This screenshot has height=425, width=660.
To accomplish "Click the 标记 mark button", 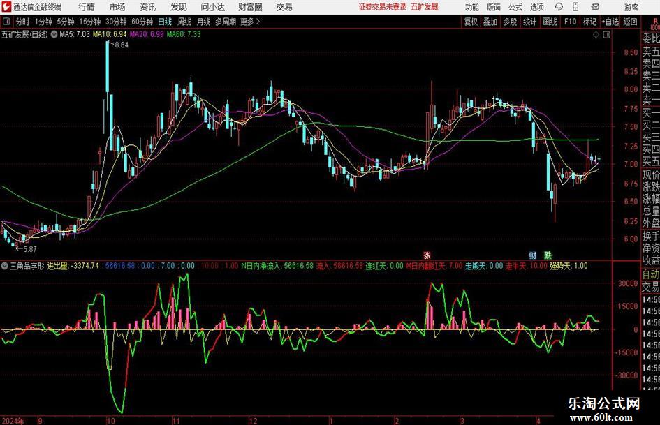I will click(589, 22).
